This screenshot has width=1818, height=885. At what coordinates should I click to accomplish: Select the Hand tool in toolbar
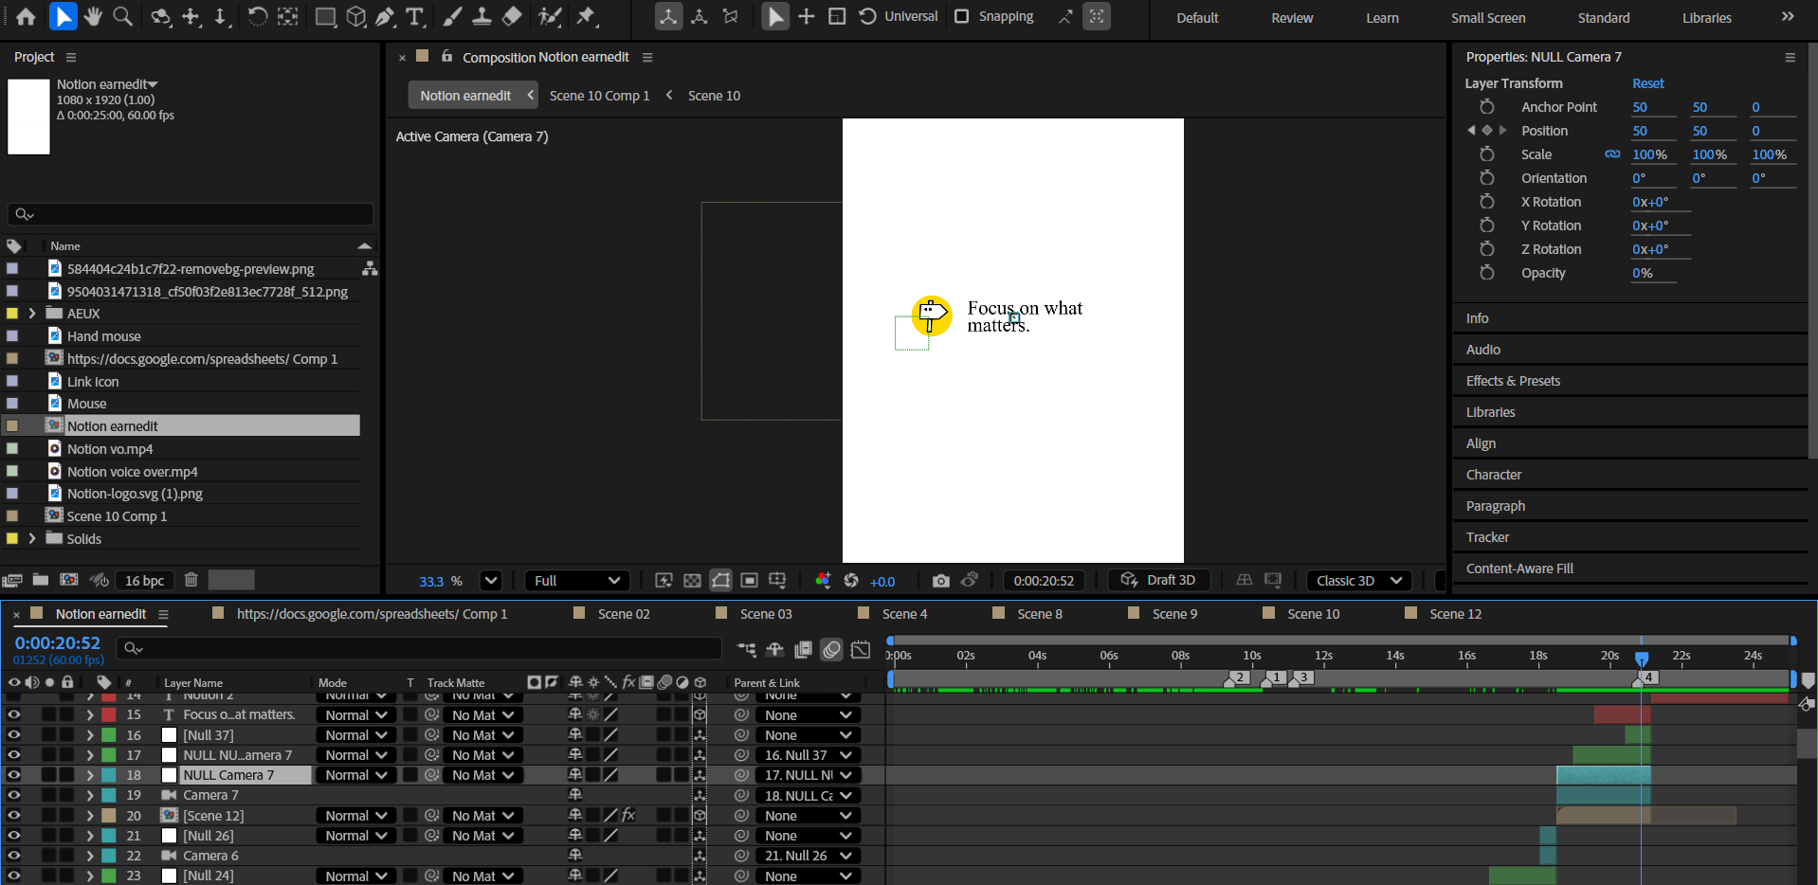click(x=92, y=16)
